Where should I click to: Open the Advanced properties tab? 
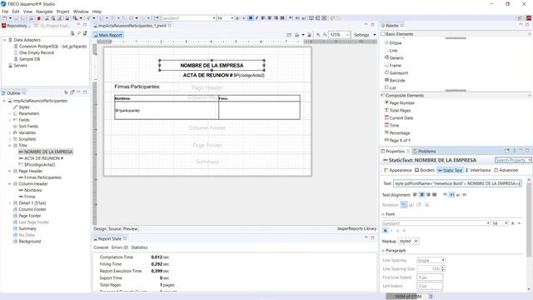(x=506, y=170)
